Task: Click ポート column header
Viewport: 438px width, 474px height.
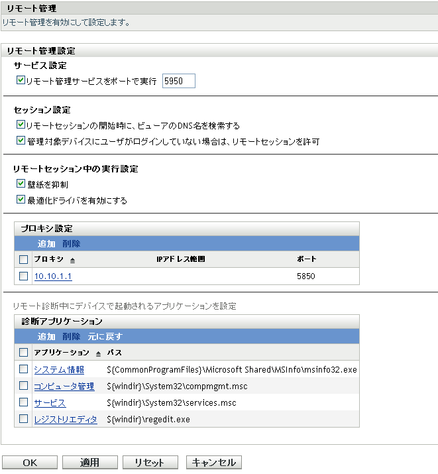Action: (307, 259)
